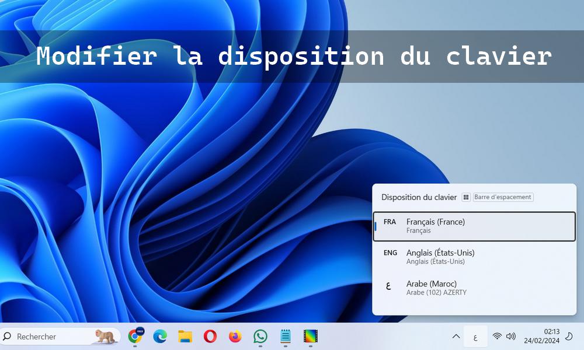This screenshot has height=350, width=584.
Task: Switch to Anglais (États-Unis) keyboard layout
Action: pos(474,257)
